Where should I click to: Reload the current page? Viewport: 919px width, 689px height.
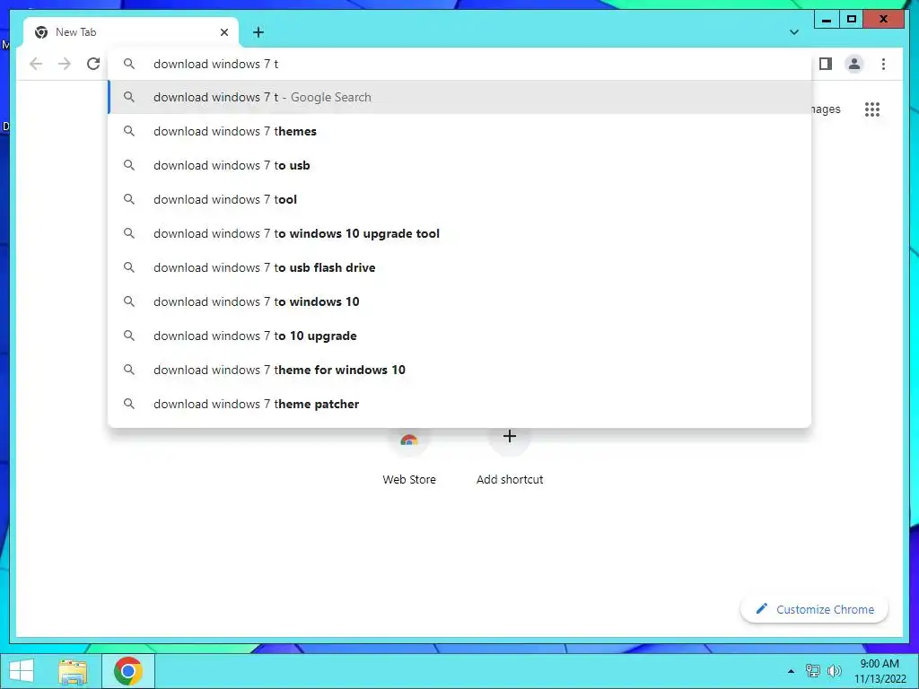(x=93, y=64)
